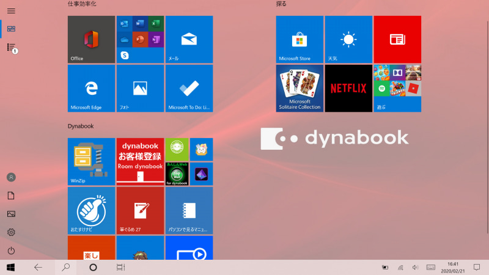Viewport: 489px width, 275px height.
Task: Open the 天気 weather tile
Action: (348, 40)
